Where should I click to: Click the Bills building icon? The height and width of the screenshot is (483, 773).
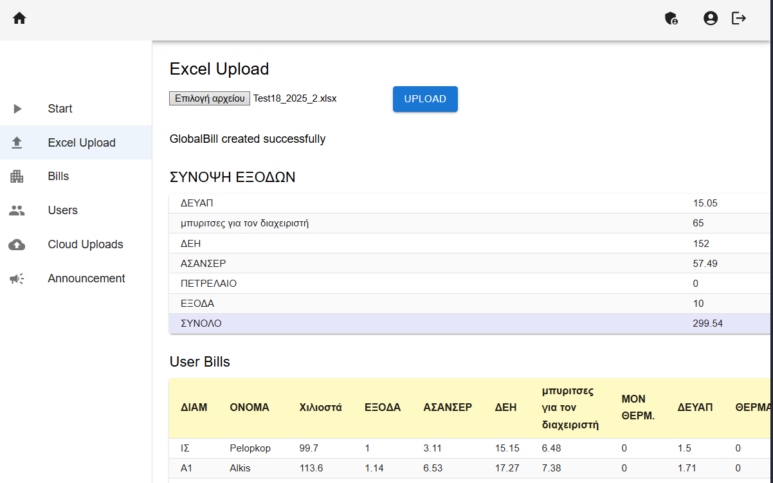pos(17,176)
